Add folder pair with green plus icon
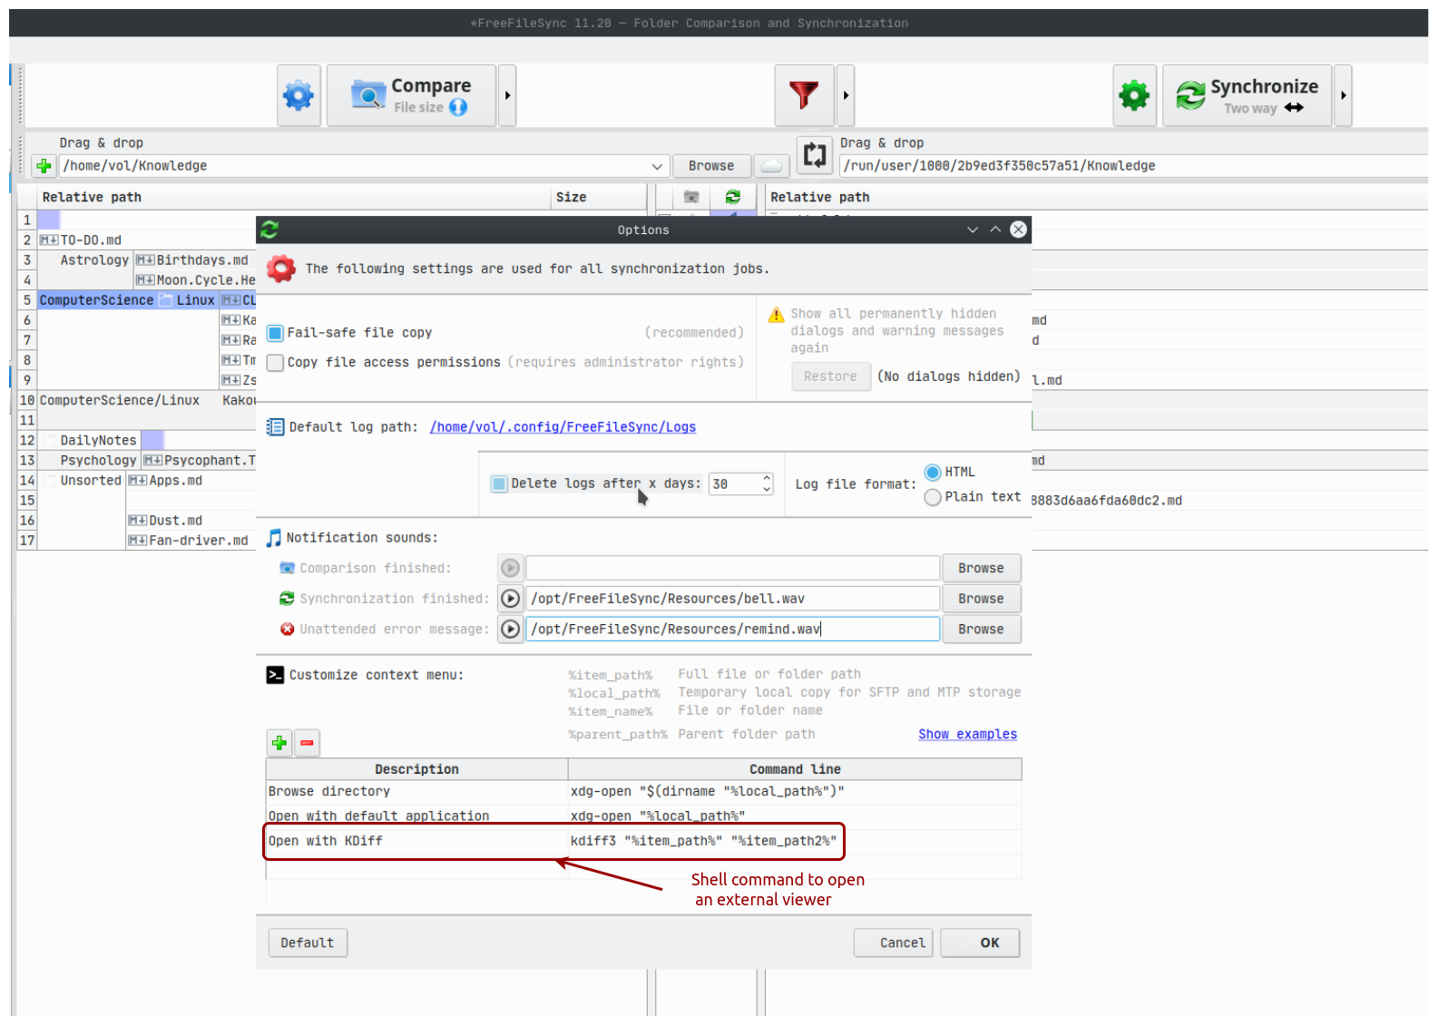Viewport: 1439px width, 1026px height. point(44,166)
